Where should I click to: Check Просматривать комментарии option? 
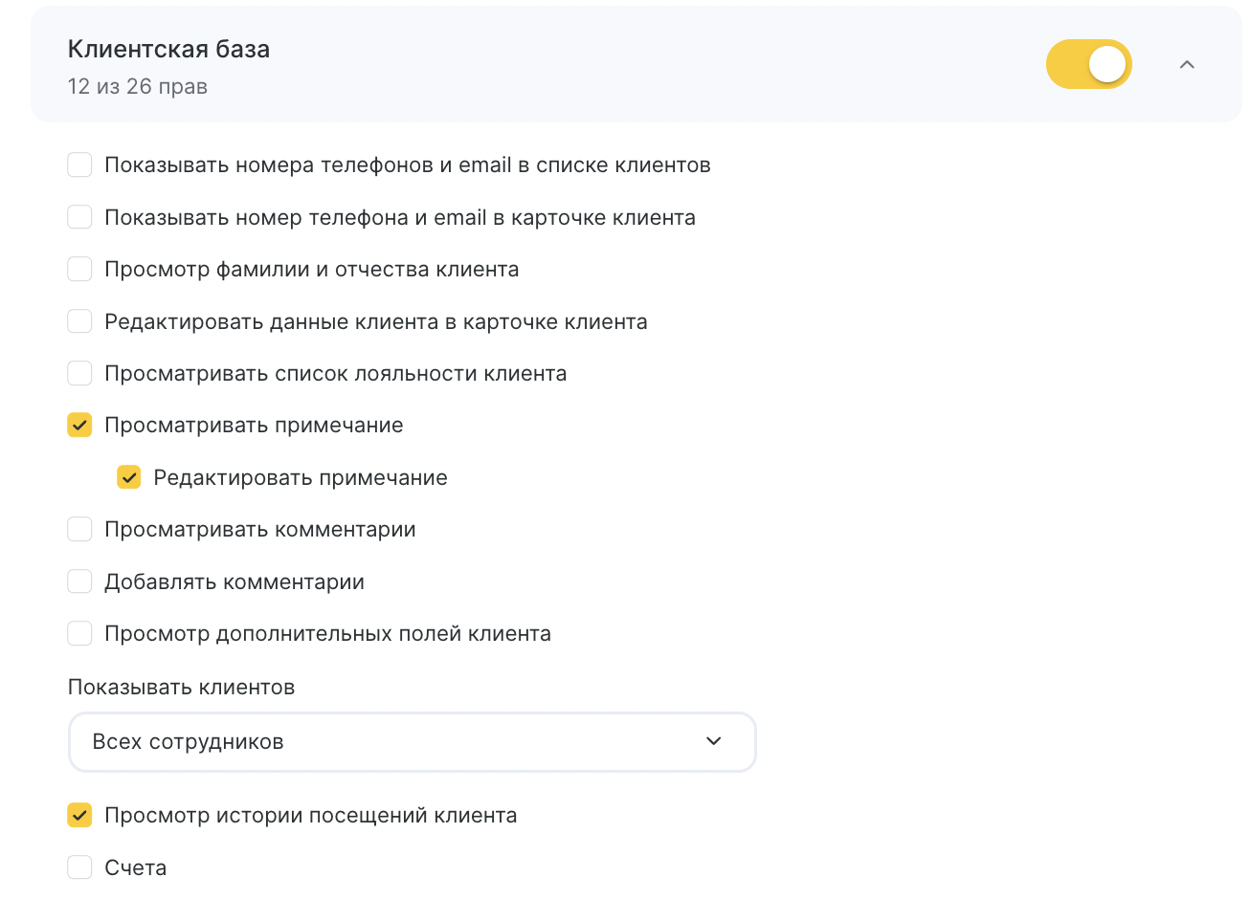point(79,529)
